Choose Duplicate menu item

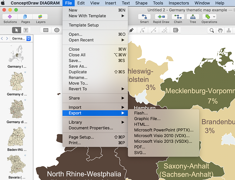point(95,72)
